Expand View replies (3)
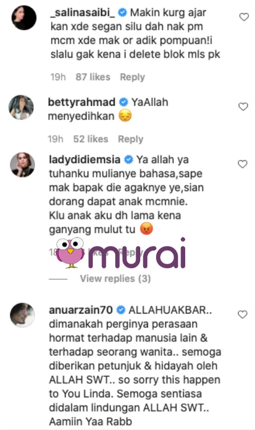255x430 pixels. tap(115, 279)
